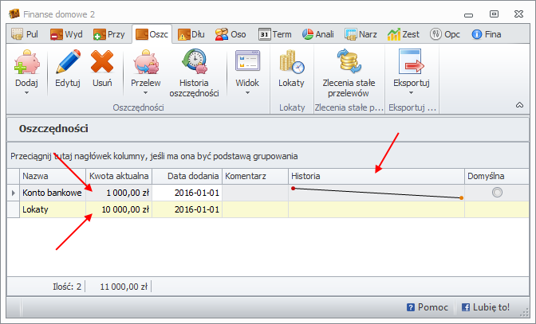Screen dimensions: 536x324
Task: Click the Dodaj piggy bank icon
Action: pyautogui.click(x=26, y=62)
